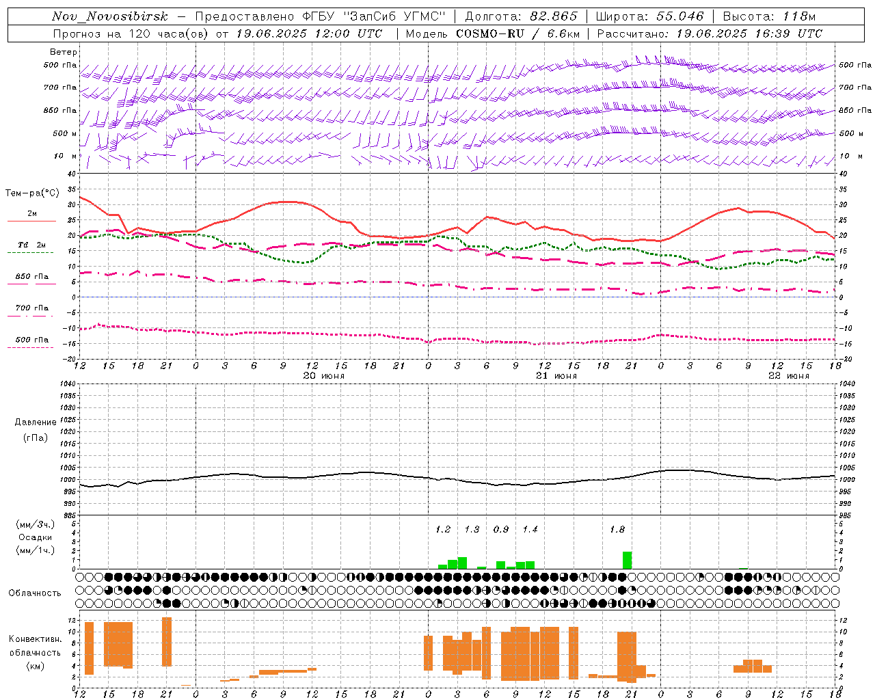Click 'Рассчитано: 19.06.2025 16:39 UTC' text
The image size is (875, 700).
coord(710,33)
